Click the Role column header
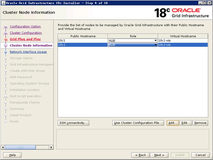 click(133, 36)
